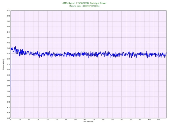This screenshot has width=169, height=126.
Task: Click the chart title 'AMD Ryzen 7 5800X3D Package Power'
Action: click(84, 3)
